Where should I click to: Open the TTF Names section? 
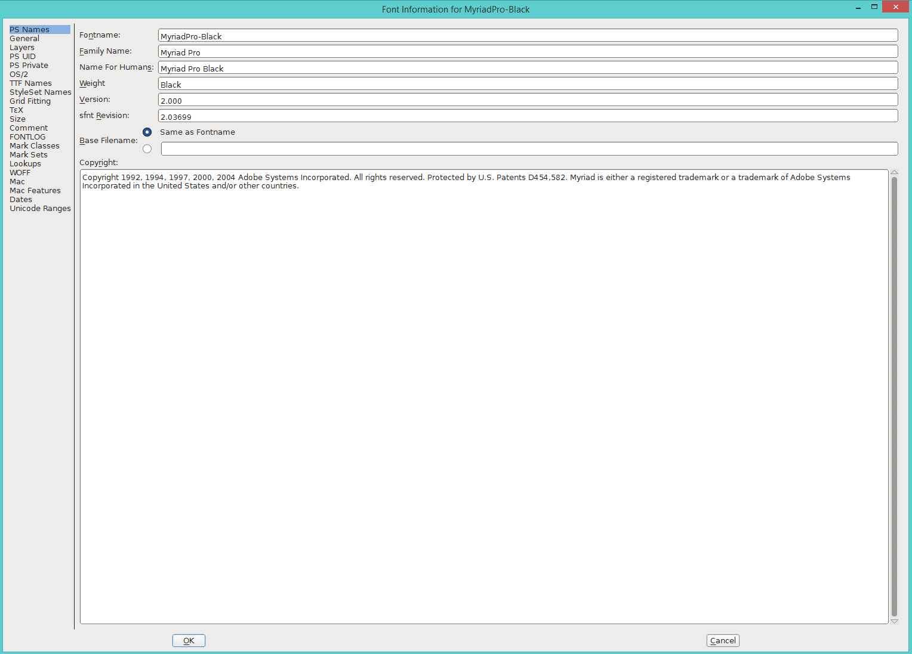[30, 83]
